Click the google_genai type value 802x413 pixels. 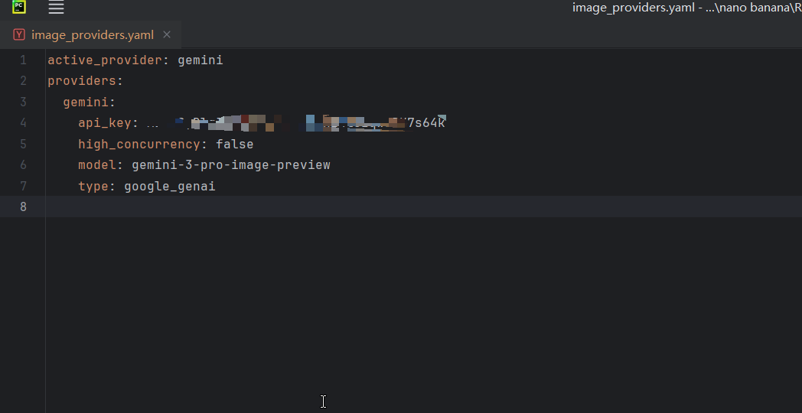tap(170, 186)
